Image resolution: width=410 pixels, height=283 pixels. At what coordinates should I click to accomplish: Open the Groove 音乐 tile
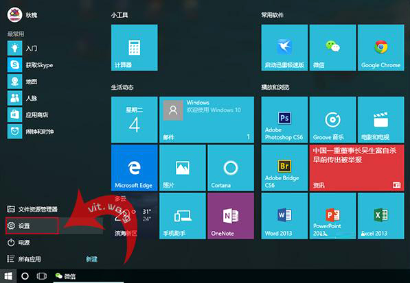(x=332, y=120)
